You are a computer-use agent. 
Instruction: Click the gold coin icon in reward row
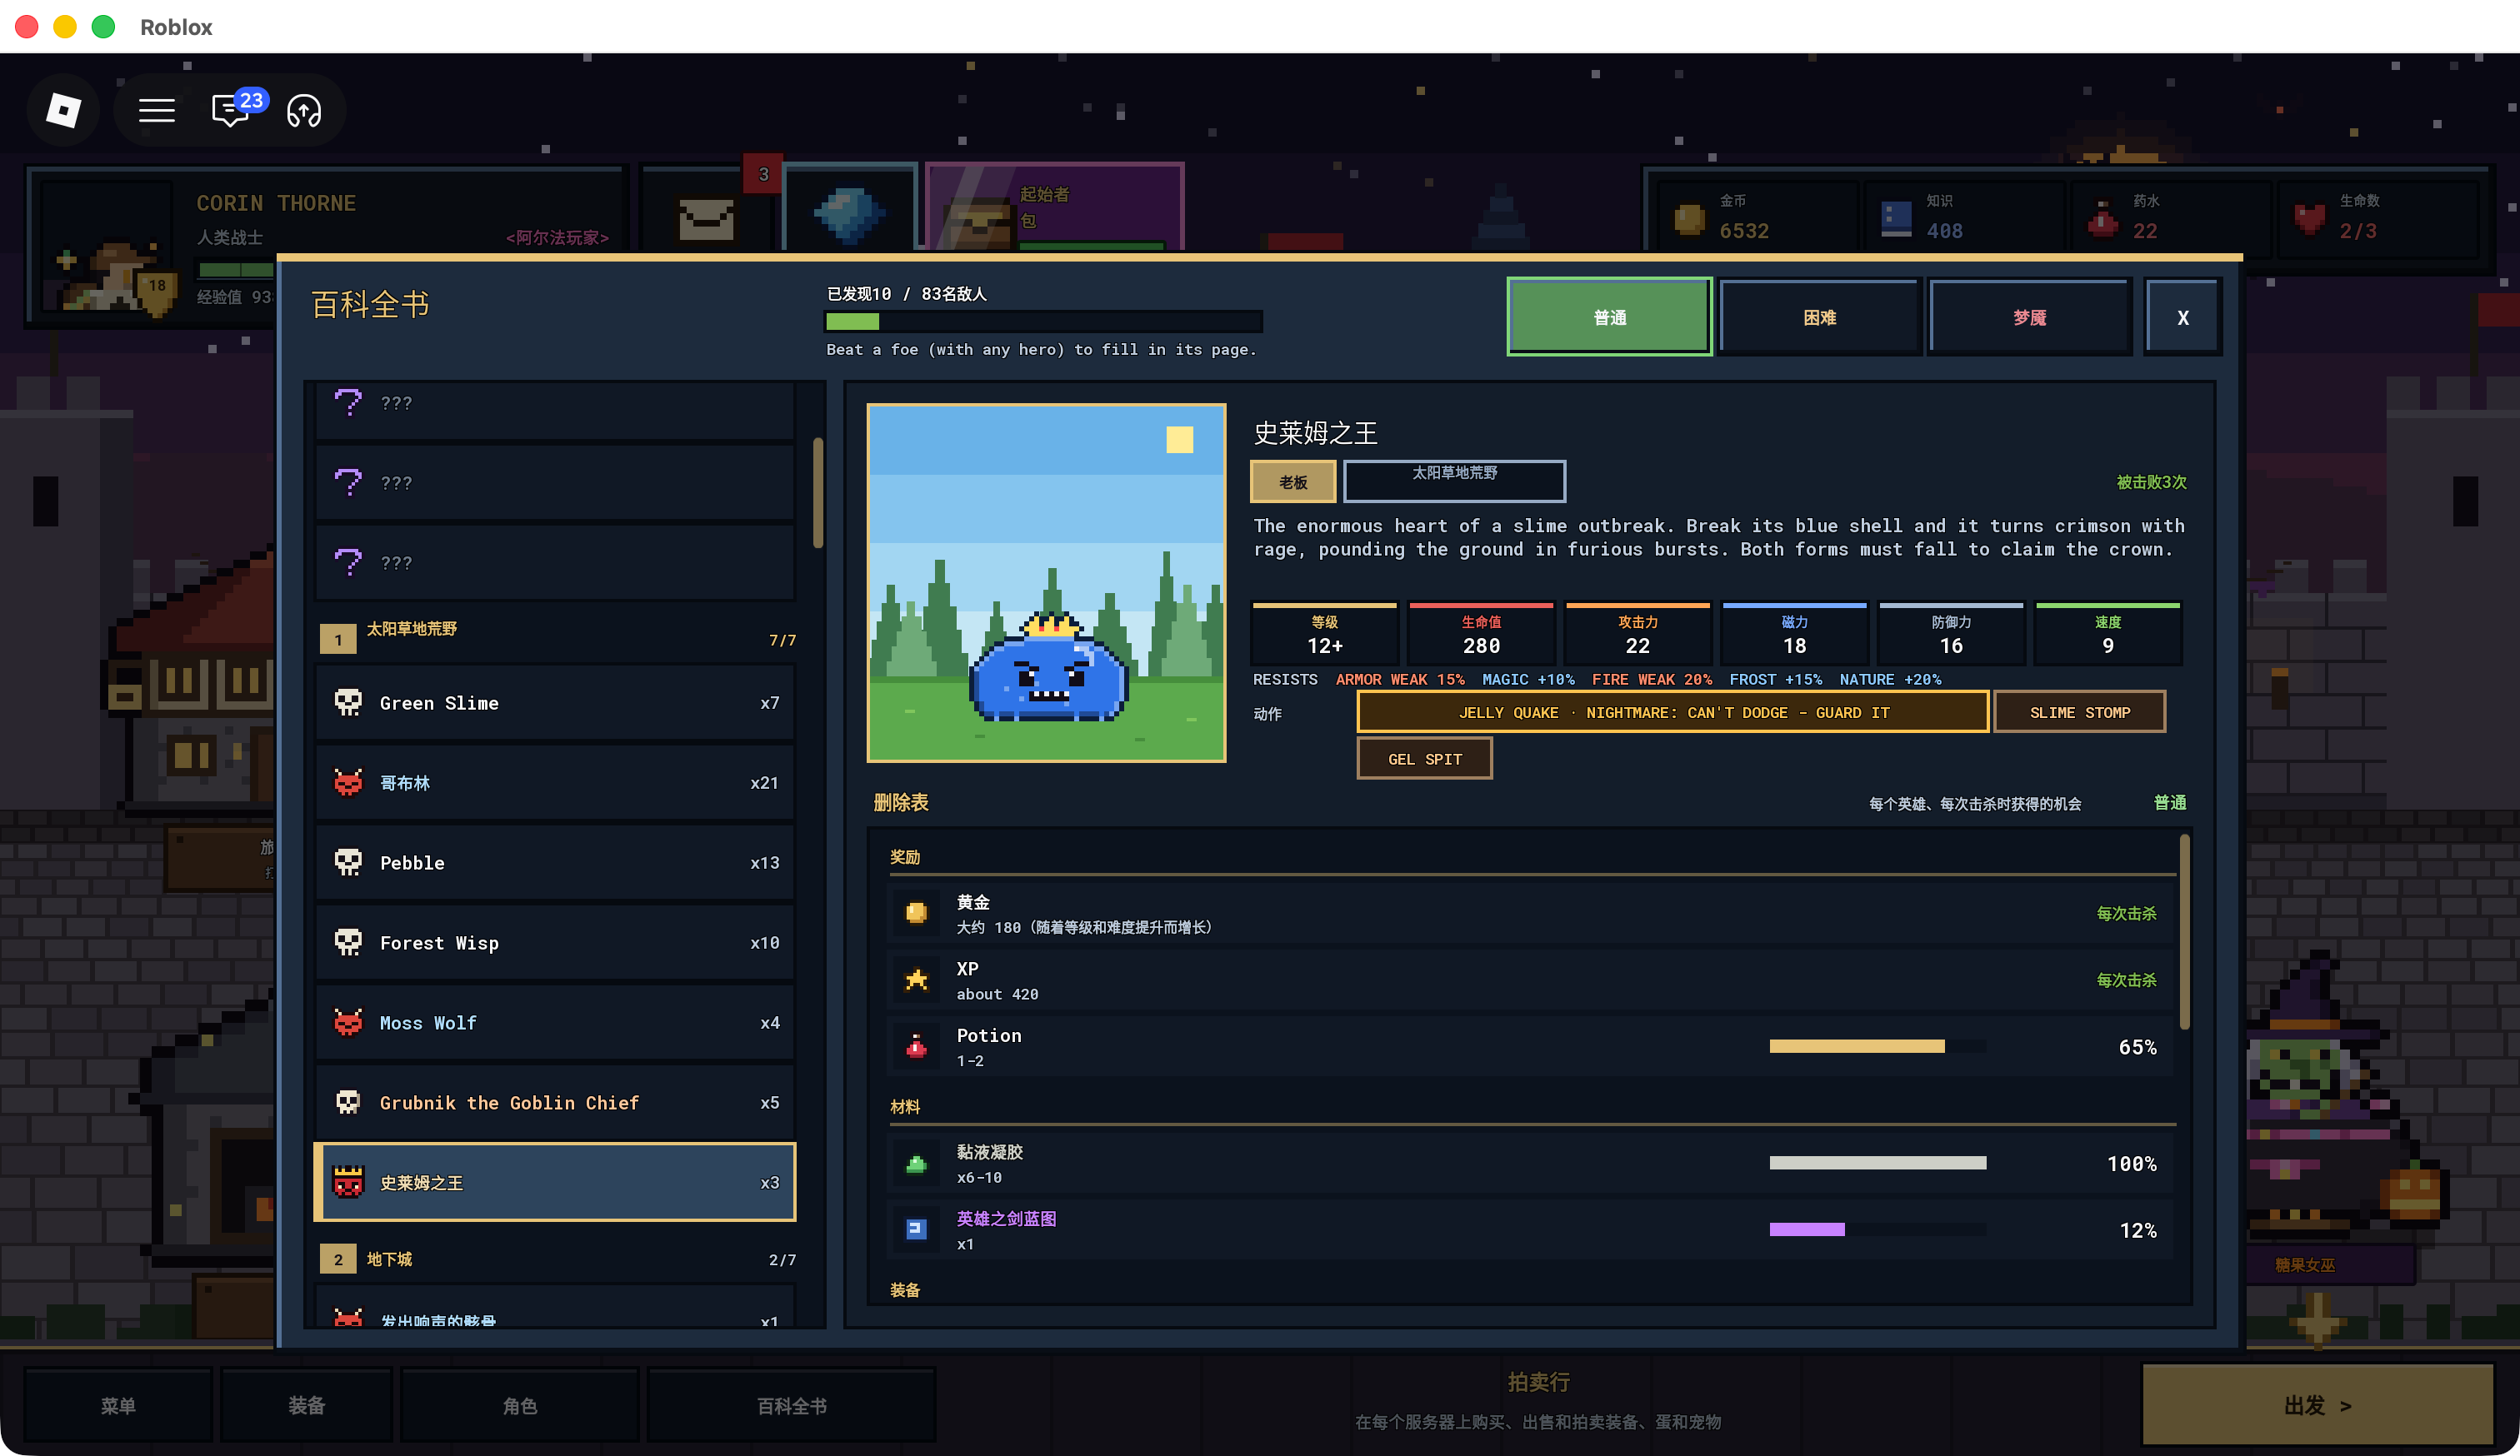pyautogui.click(x=916, y=914)
